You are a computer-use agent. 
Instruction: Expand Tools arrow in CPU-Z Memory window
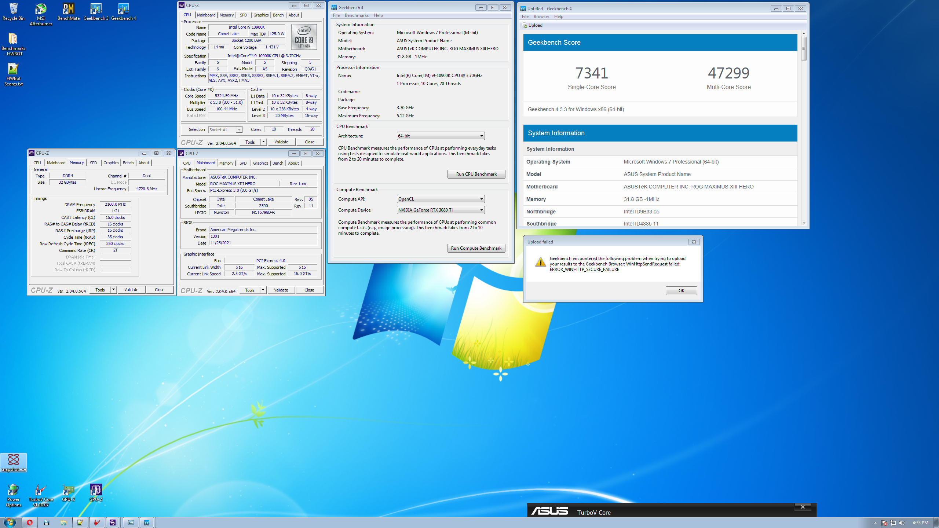(x=113, y=290)
